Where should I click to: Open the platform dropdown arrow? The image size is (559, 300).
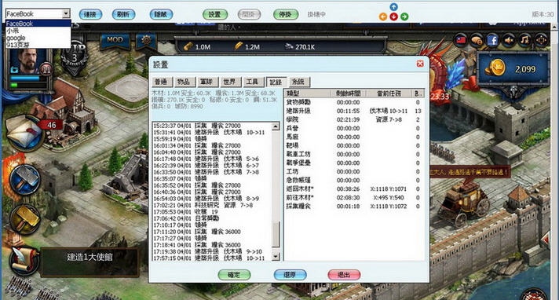[x=66, y=13]
